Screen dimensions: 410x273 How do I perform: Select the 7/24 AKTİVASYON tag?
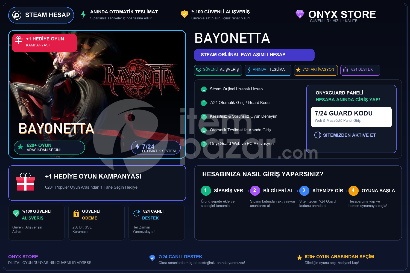coord(316,70)
